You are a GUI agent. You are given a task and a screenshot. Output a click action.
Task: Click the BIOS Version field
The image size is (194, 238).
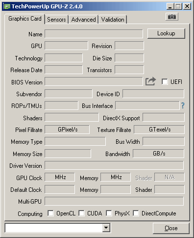tap(94, 81)
